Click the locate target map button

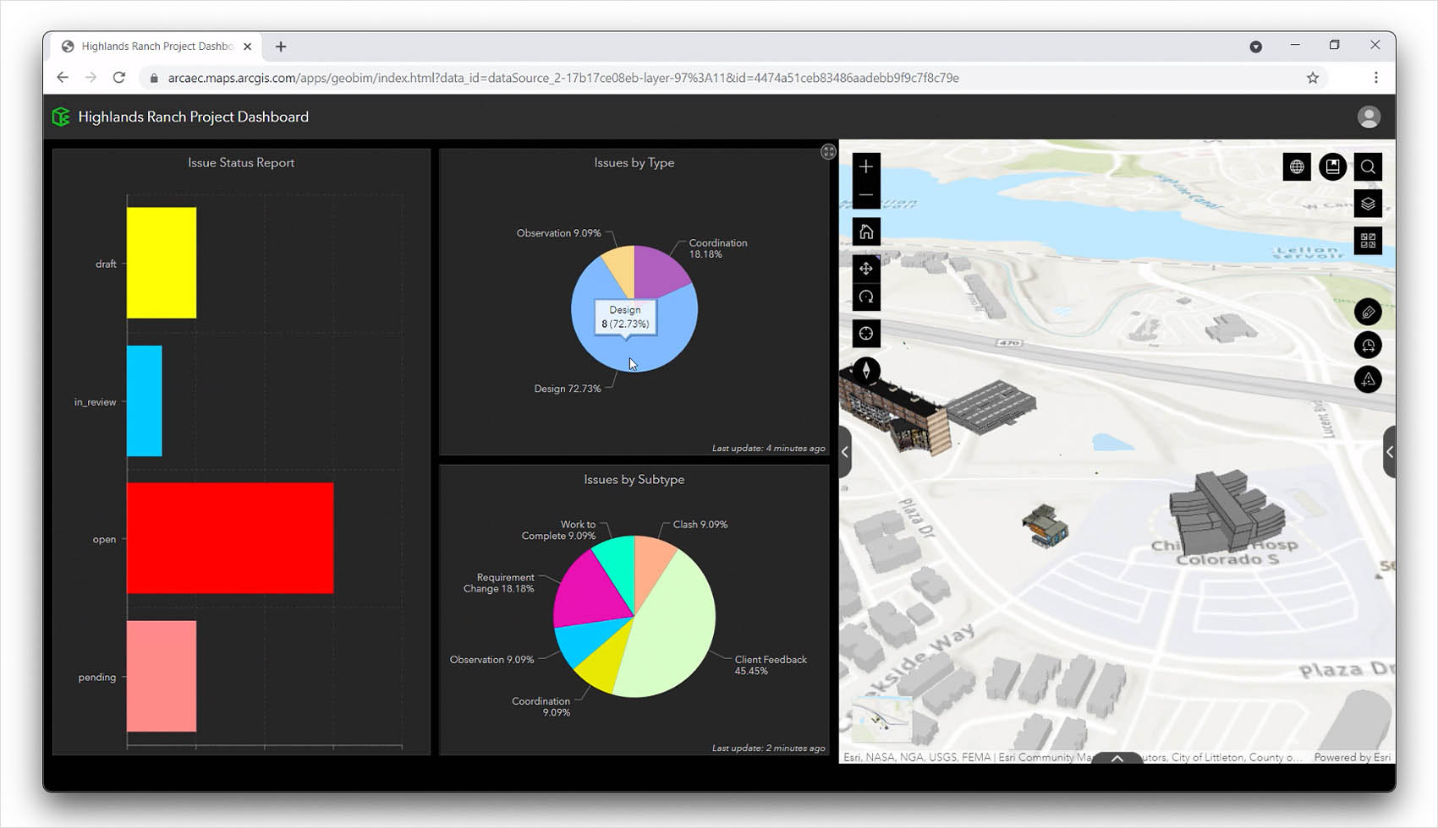tap(865, 334)
